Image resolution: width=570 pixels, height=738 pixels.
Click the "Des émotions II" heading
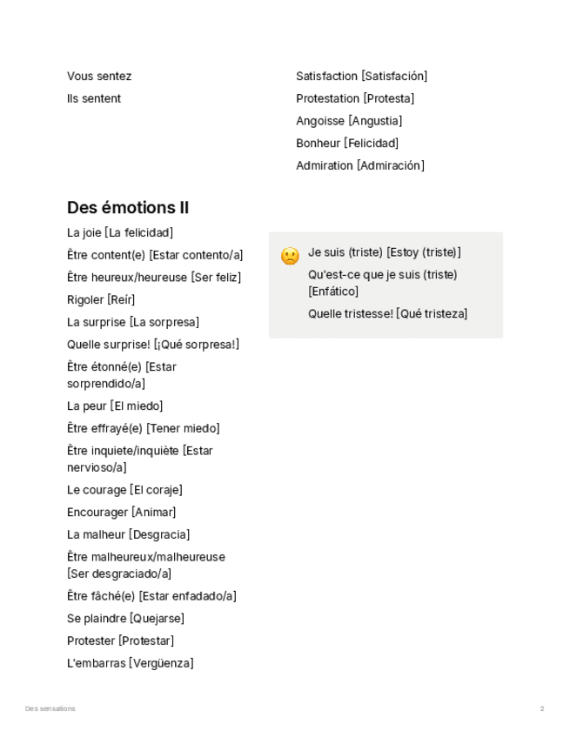[x=128, y=208]
